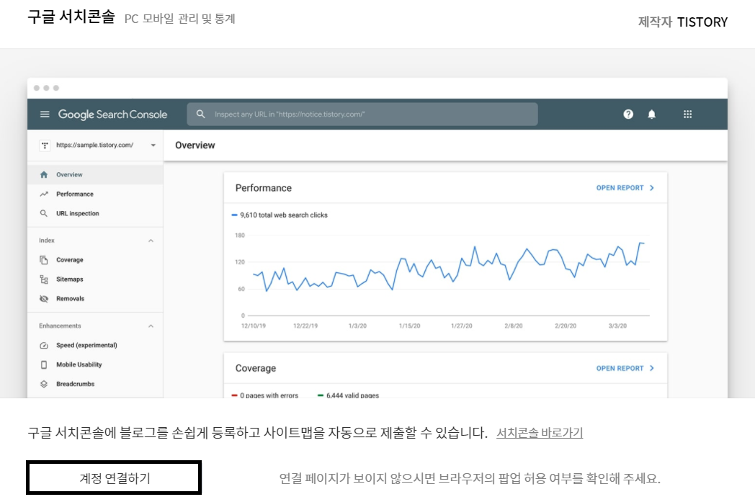Open the Google apps grid icon
Screen dimensions: 755x502
coord(687,114)
